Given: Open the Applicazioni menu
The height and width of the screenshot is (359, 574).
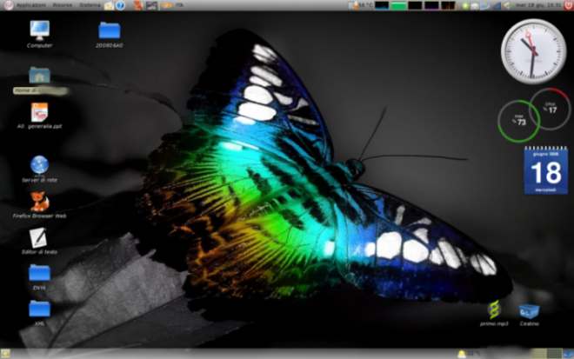Looking at the screenshot, I should pos(30,5).
